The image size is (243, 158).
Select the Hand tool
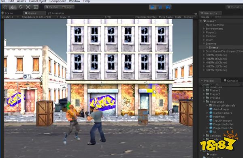coord(5,7)
